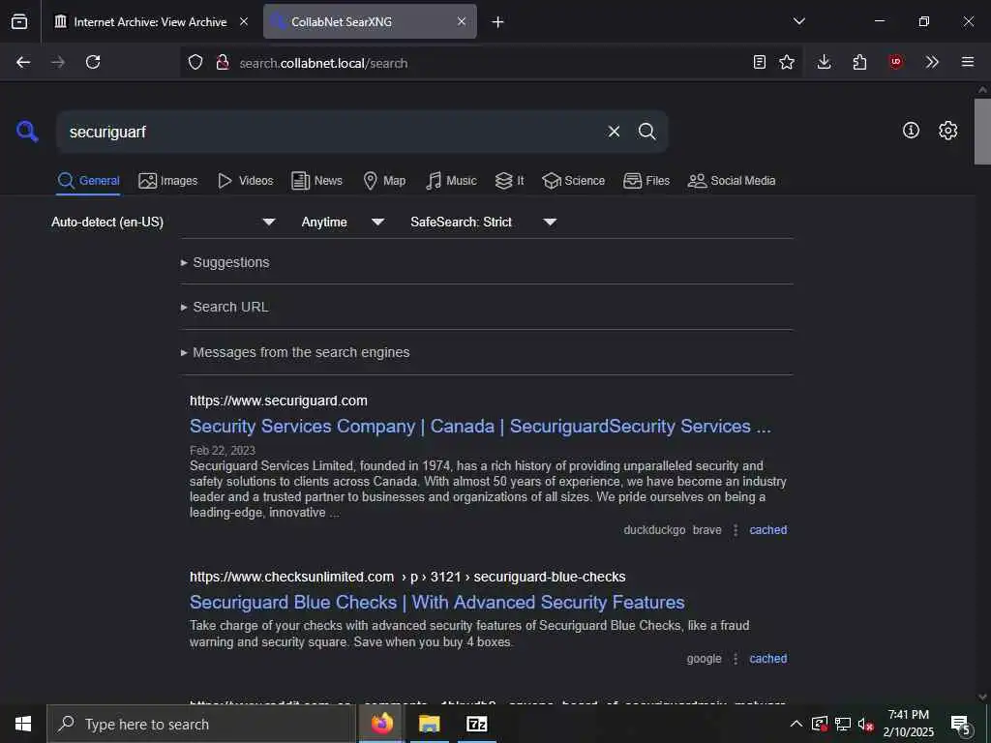Switch to Map search category

click(384, 181)
